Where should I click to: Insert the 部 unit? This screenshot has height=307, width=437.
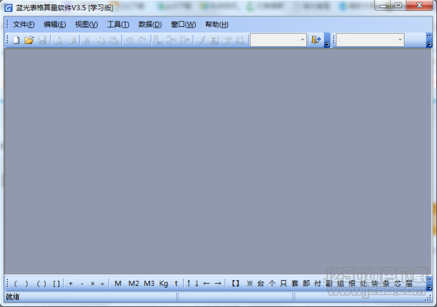point(306,284)
